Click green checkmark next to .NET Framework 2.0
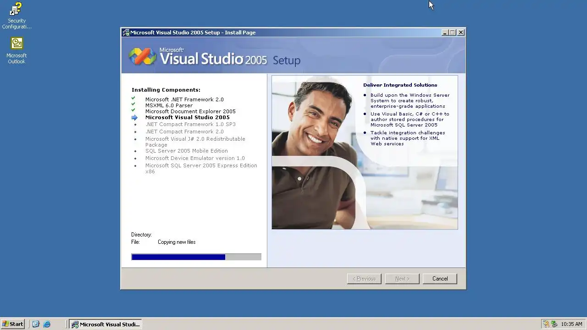 click(133, 98)
